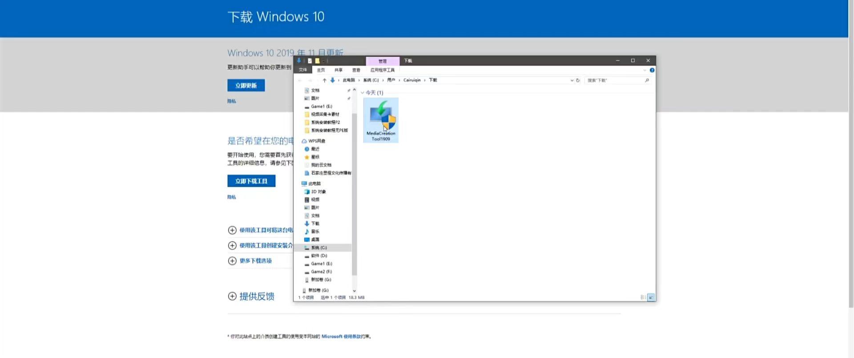Screen dimensions: 854x358
Task: Click Cairuiqin in the address breadcrumb
Action: 412,80
